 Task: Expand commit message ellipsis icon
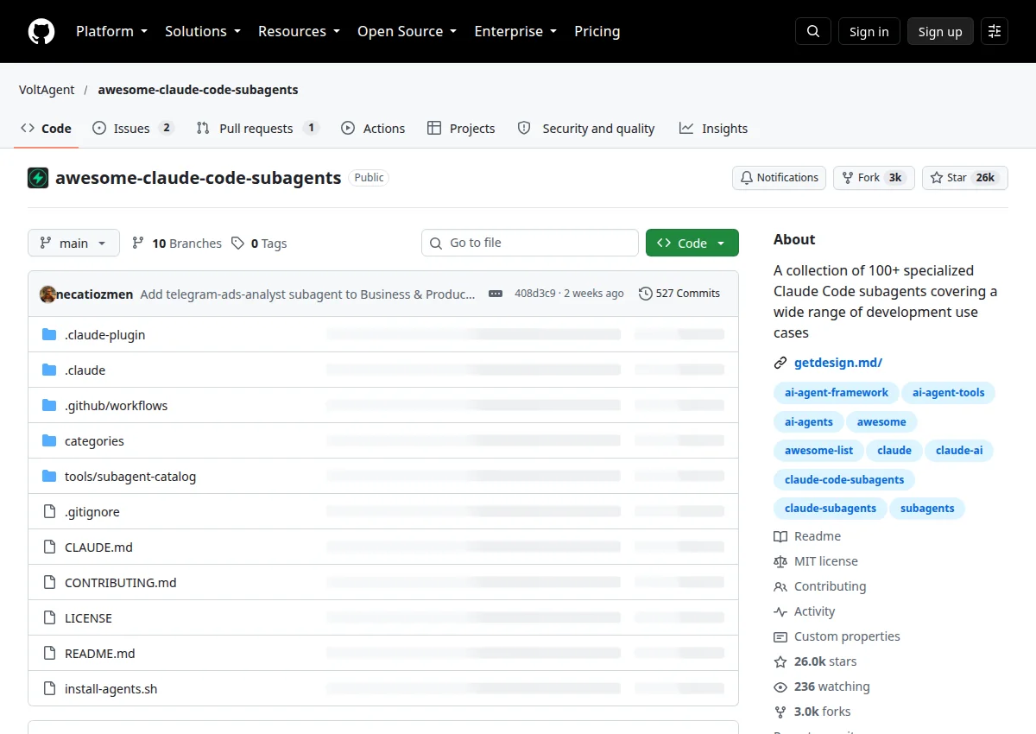(496, 294)
